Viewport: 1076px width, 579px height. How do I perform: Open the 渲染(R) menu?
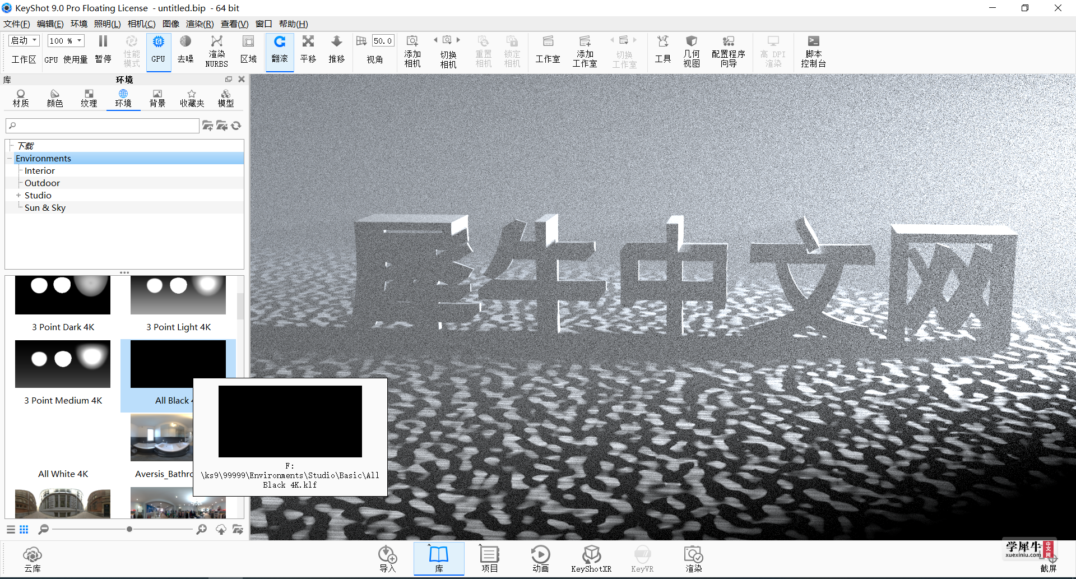(x=200, y=24)
